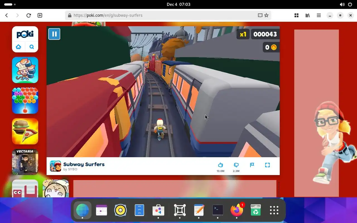Open the power menu icon
Screen dimensions: 357x223
click(350, 4)
